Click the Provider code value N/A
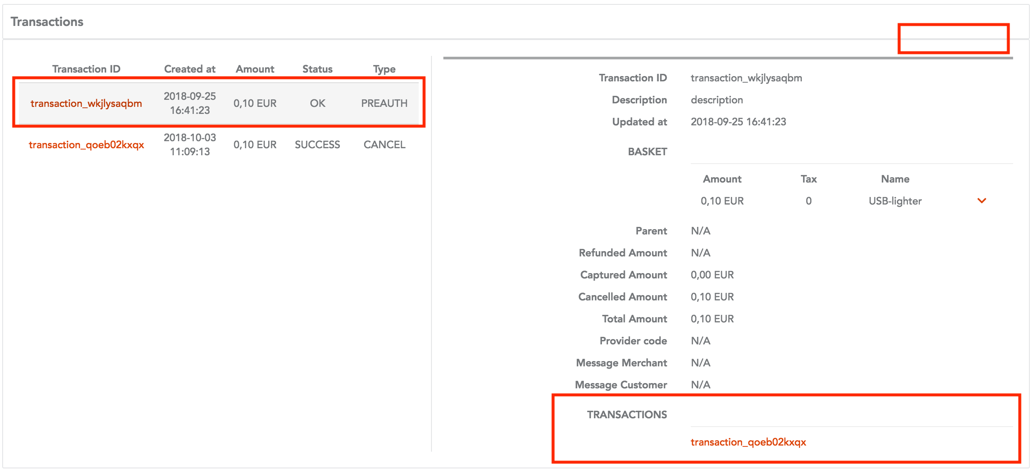This screenshot has width=1036, height=475. pos(700,341)
